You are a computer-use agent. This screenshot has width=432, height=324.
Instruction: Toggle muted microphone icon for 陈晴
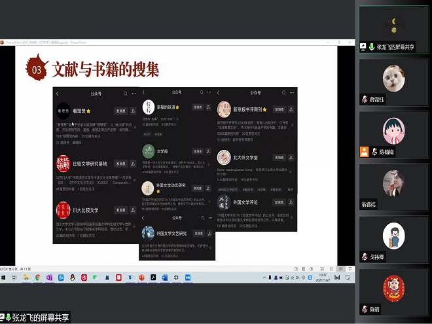(x=365, y=309)
